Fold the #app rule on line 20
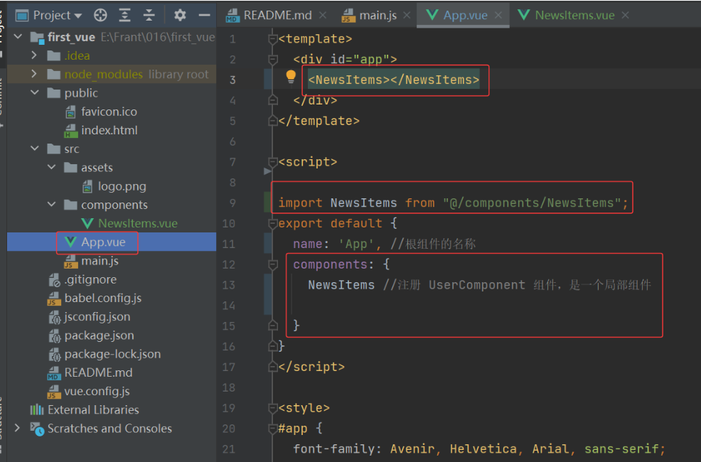This screenshot has width=701, height=462. [x=273, y=429]
